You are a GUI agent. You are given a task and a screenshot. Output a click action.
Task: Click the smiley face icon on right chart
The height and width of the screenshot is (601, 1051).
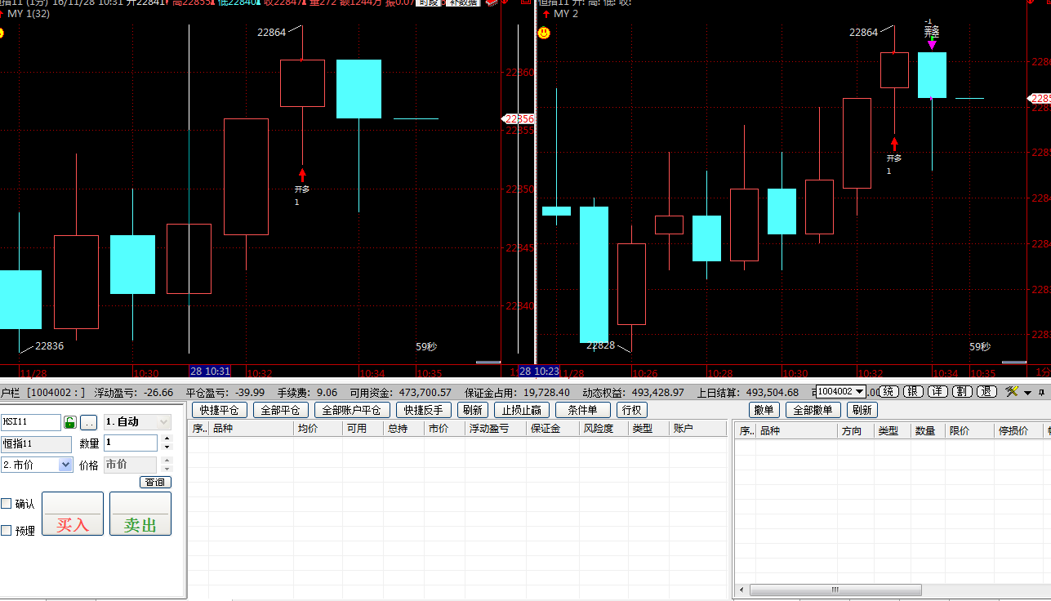click(x=544, y=33)
